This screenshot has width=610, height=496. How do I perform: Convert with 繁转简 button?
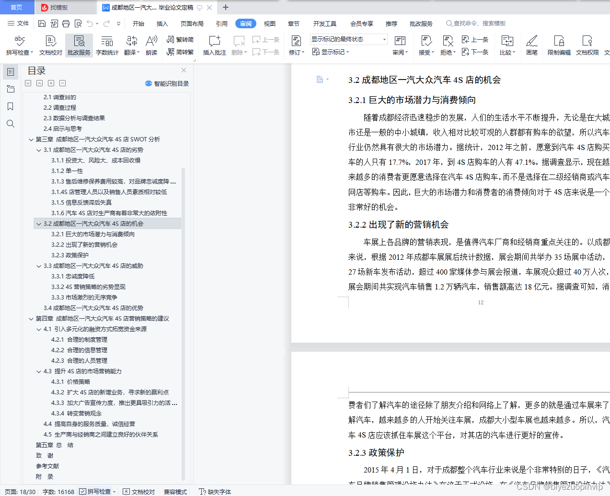pos(181,40)
